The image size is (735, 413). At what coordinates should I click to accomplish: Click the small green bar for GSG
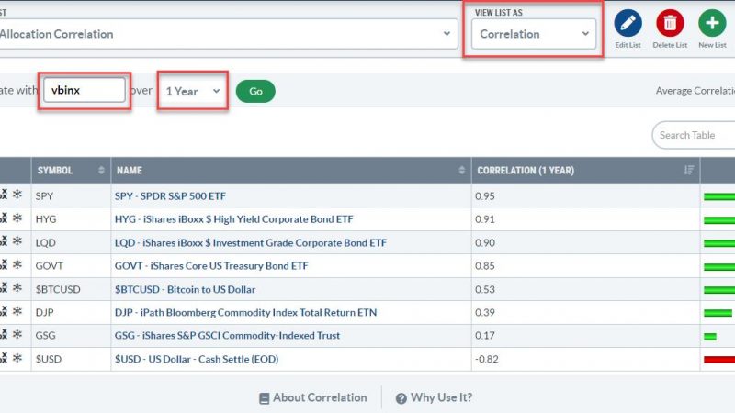click(x=710, y=336)
